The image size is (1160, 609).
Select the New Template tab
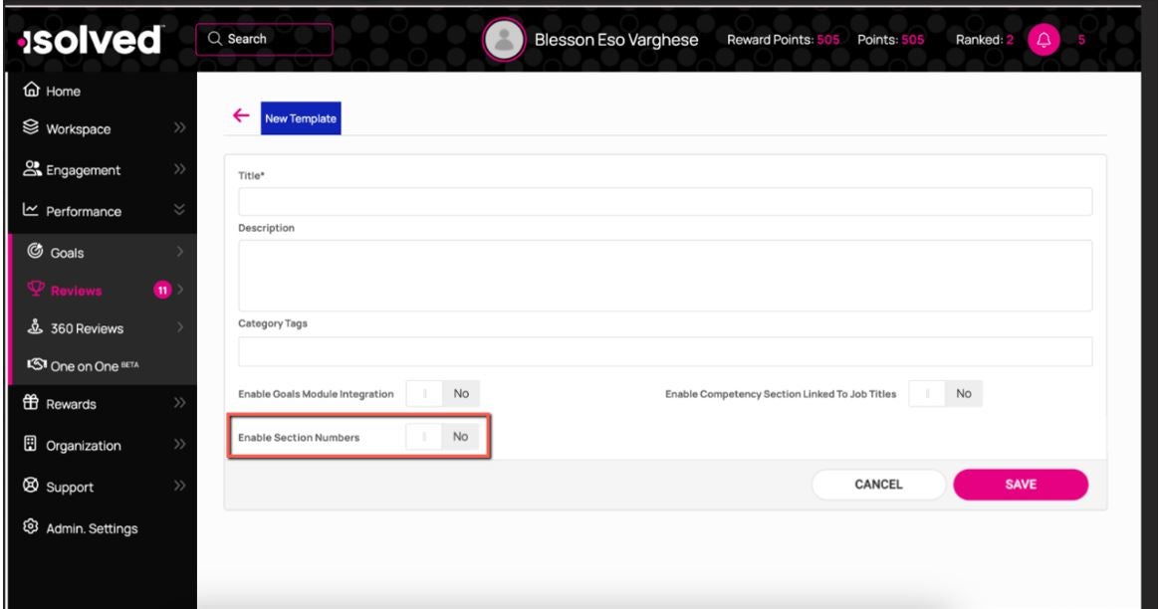pyautogui.click(x=301, y=118)
